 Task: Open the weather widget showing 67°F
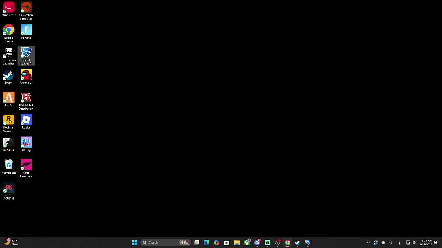11,242
